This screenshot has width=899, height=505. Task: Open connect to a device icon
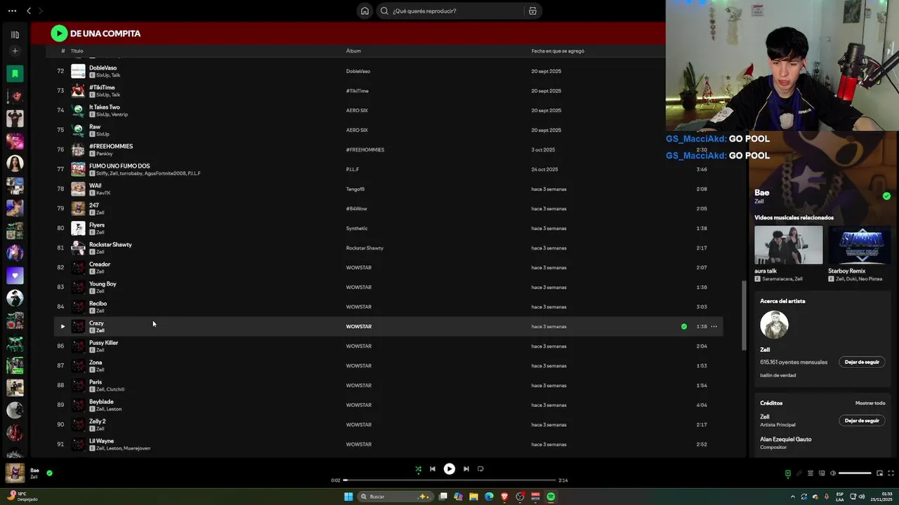click(822, 473)
